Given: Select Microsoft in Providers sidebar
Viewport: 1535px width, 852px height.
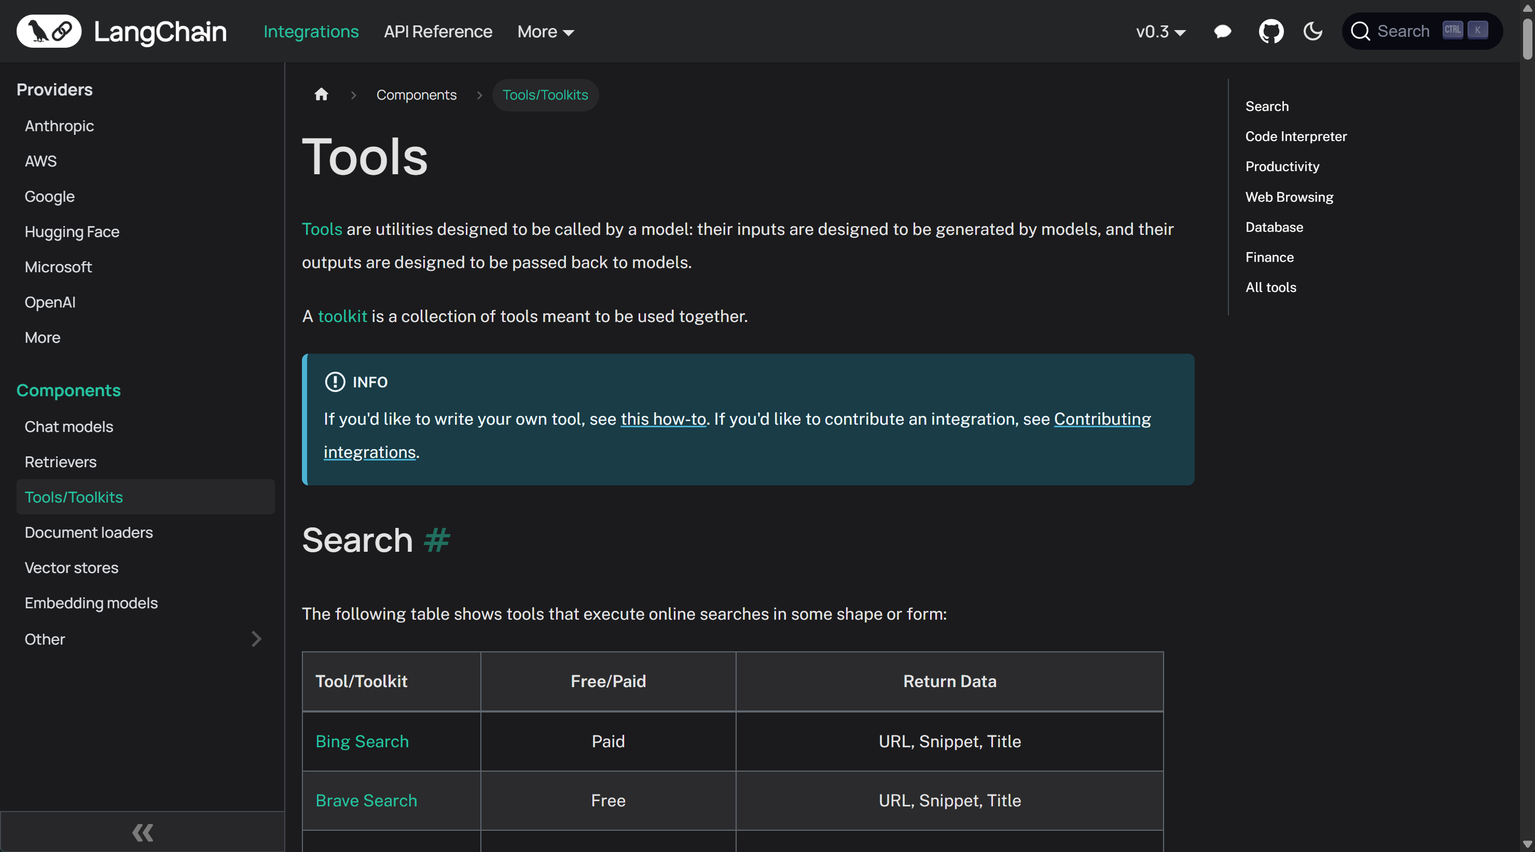Looking at the screenshot, I should coord(59,267).
